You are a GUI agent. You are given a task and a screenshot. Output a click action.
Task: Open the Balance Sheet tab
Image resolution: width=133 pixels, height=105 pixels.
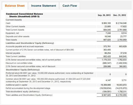[15, 6]
